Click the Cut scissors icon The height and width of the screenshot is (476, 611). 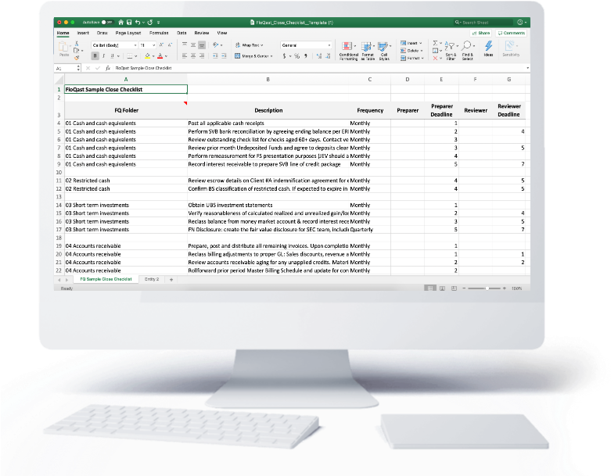[x=77, y=43]
